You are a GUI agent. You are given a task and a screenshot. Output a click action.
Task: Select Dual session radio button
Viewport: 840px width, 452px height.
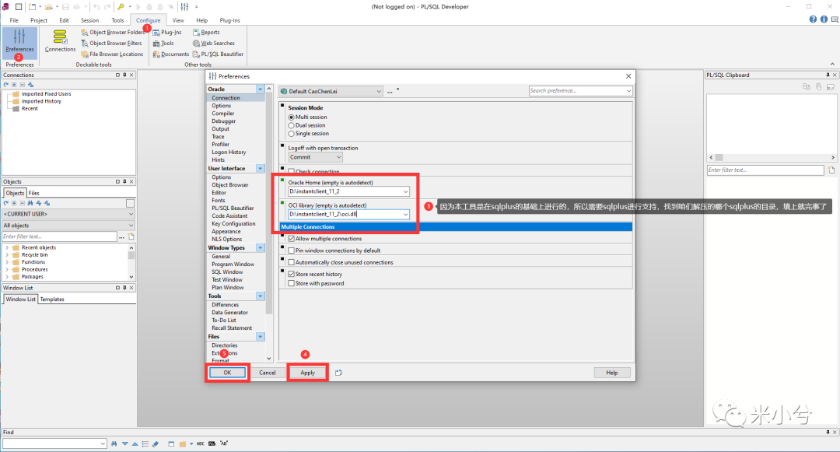pyautogui.click(x=292, y=125)
